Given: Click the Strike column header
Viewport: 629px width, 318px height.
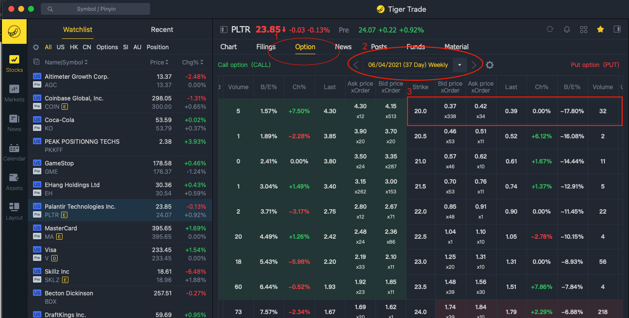Looking at the screenshot, I should point(420,87).
